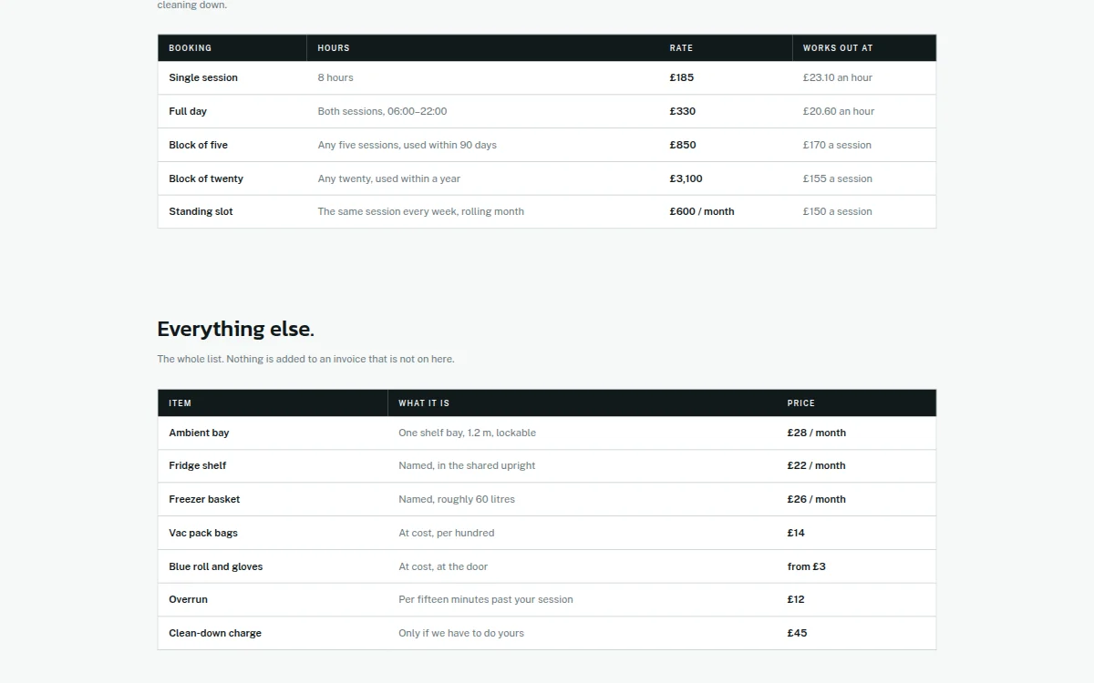Click the "Freezer basket" item name
The width and height of the screenshot is (1094, 683).
point(204,499)
